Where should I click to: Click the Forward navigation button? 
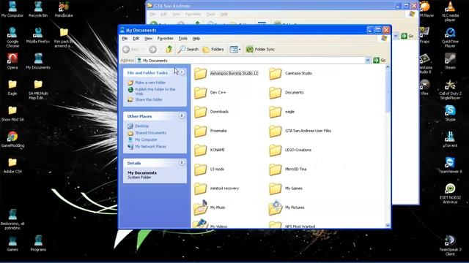(x=153, y=49)
